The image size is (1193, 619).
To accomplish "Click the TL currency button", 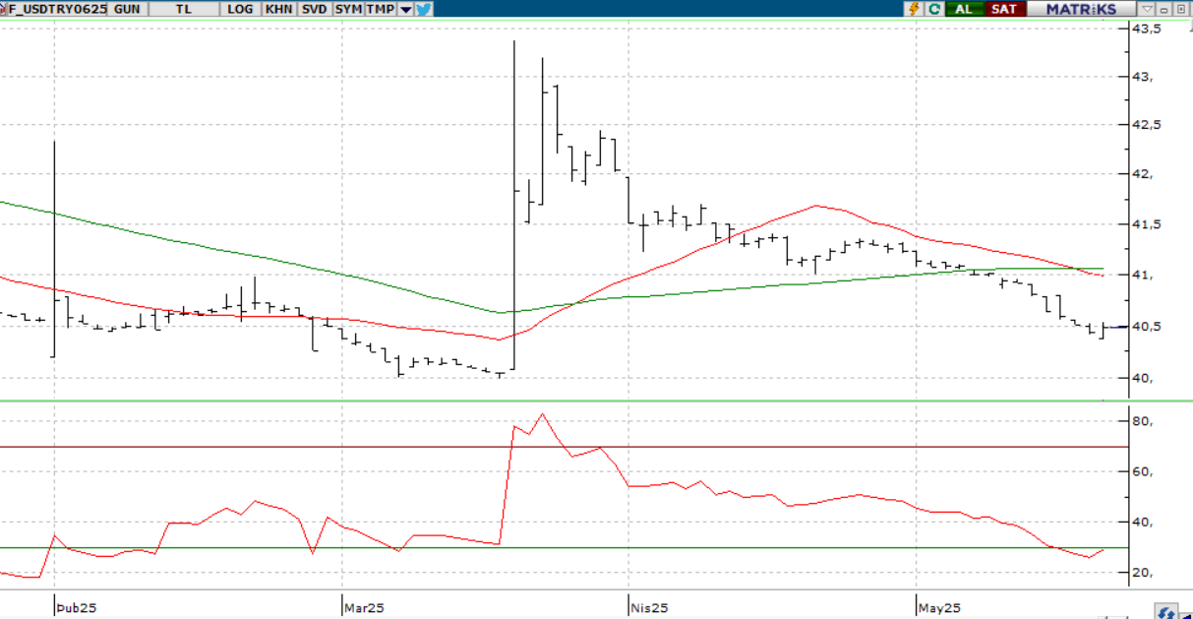I will [x=184, y=9].
